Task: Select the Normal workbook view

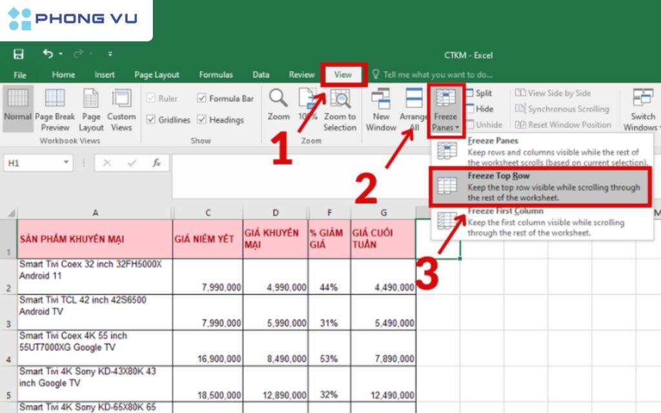Action: [17, 108]
